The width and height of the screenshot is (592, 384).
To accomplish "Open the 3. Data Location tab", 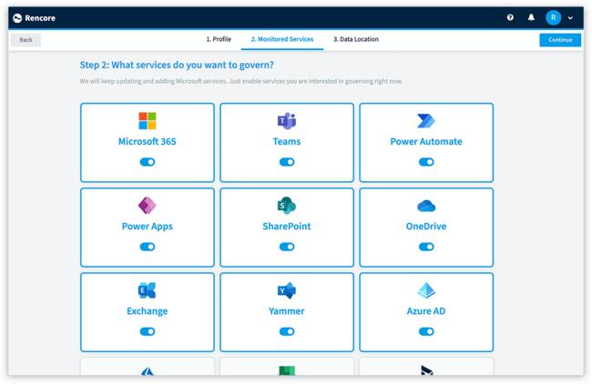I will click(355, 39).
